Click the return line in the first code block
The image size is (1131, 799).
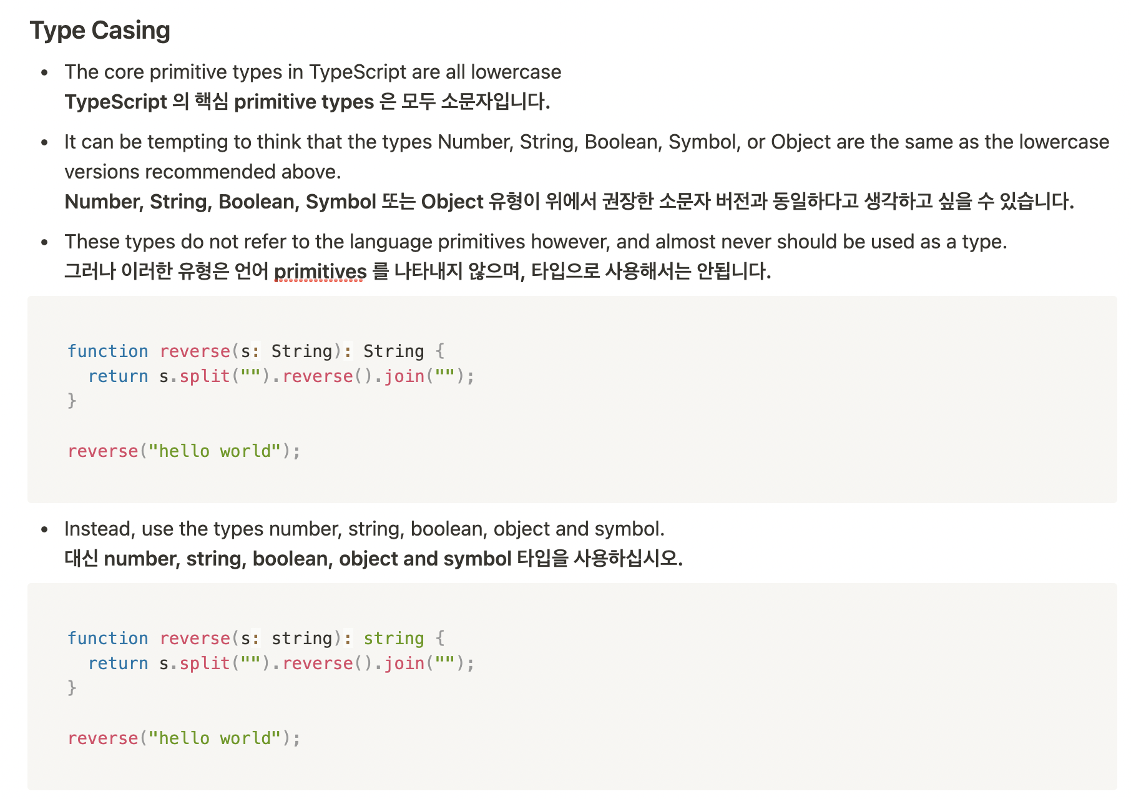tap(282, 376)
